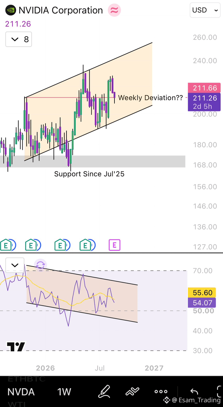Image resolution: width=223 pixels, height=407 pixels.
Task: Tap the 2027 label on time axis
Action: 154,368
